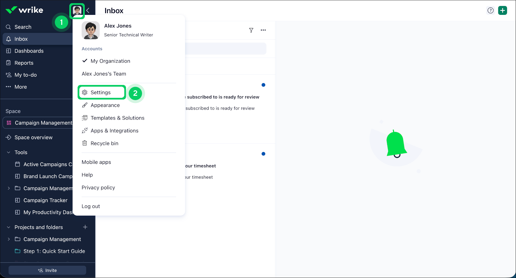Image resolution: width=516 pixels, height=278 pixels.
Task: Open Search in the sidebar
Action: [23, 27]
